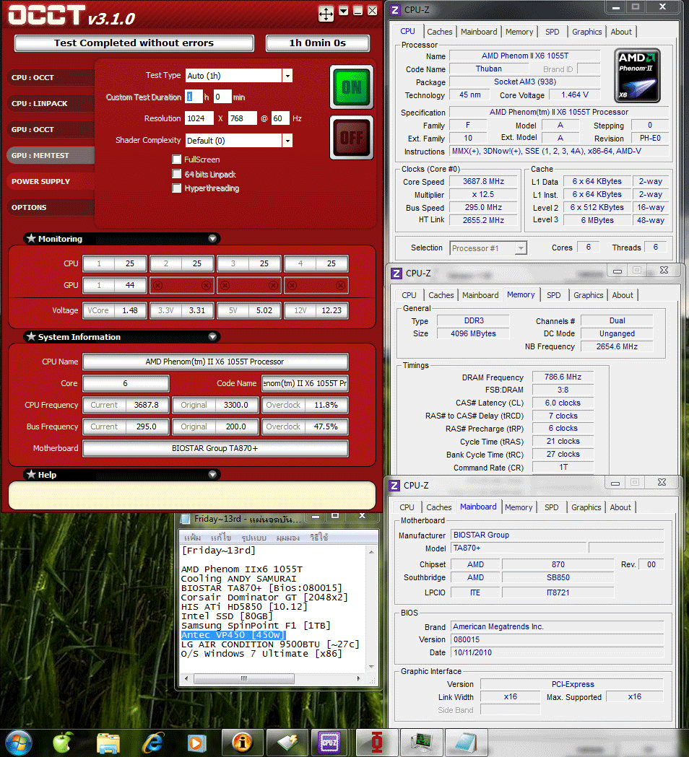
Task: Open the OCCT OPTIONS tab
Action: click(x=51, y=207)
